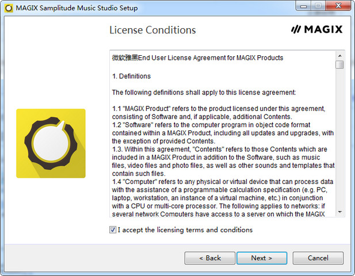Image resolution: width=355 pixels, height=276 pixels.
Task: Close the setup window with X
Action: pyautogui.click(x=338, y=6)
